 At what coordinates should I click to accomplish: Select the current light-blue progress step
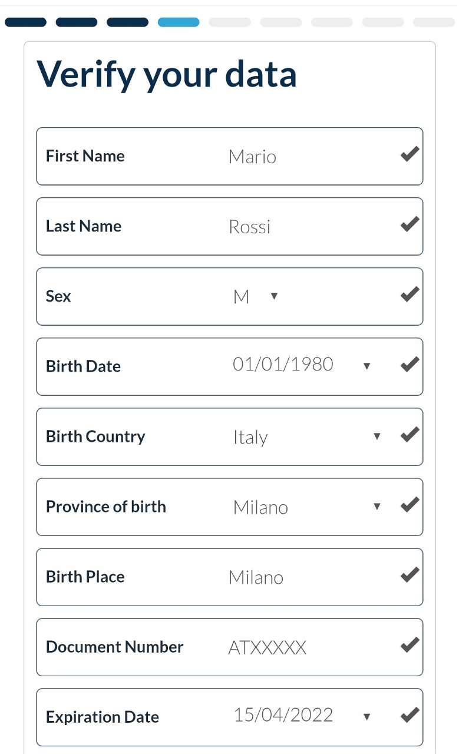pyautogui.click(x=179, y=22)
